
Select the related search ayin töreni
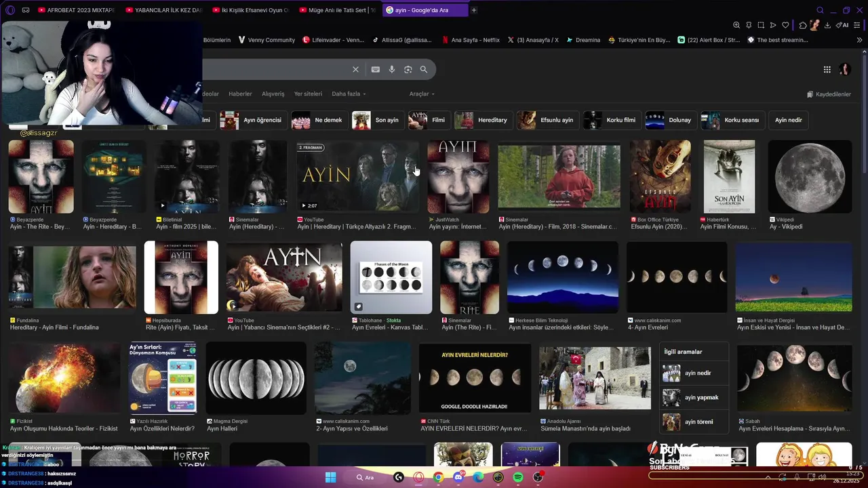coord(694,422)
